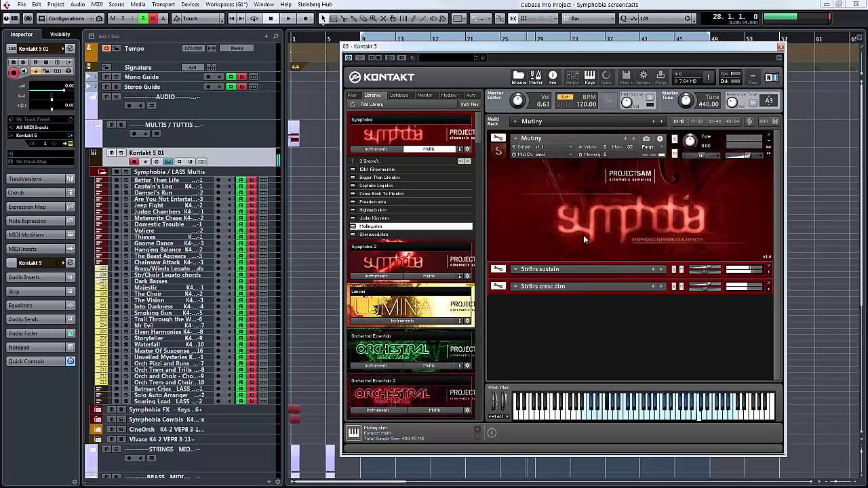Click the Cubase Stop transport button
The width and height of the screenshot is (868, 488).
click(x=271, y=18)
